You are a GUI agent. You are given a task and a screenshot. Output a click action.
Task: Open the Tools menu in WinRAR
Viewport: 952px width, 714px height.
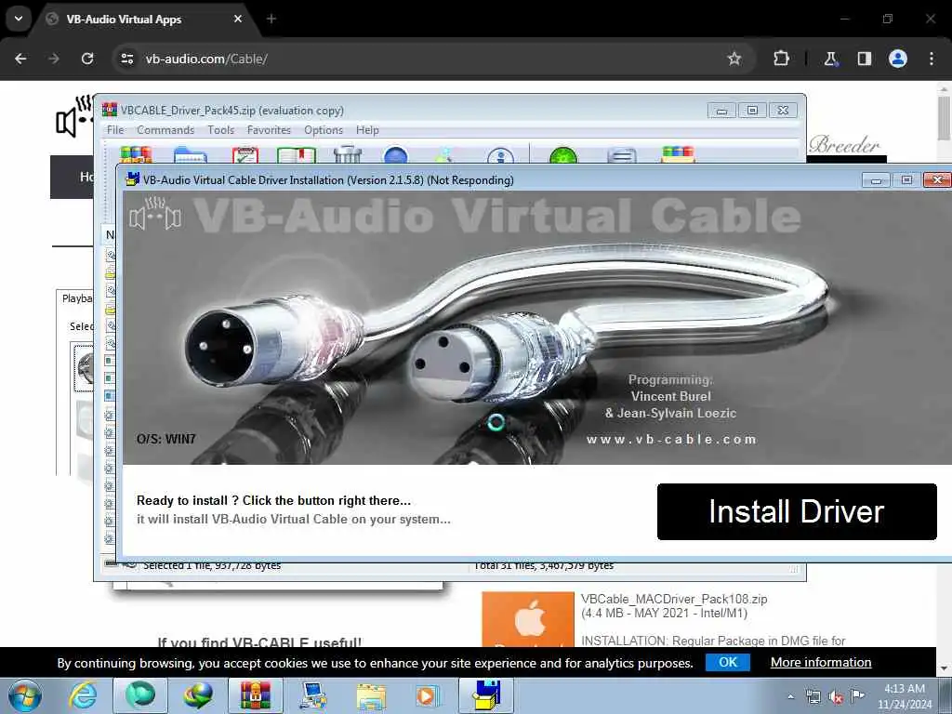coord(220,130)
